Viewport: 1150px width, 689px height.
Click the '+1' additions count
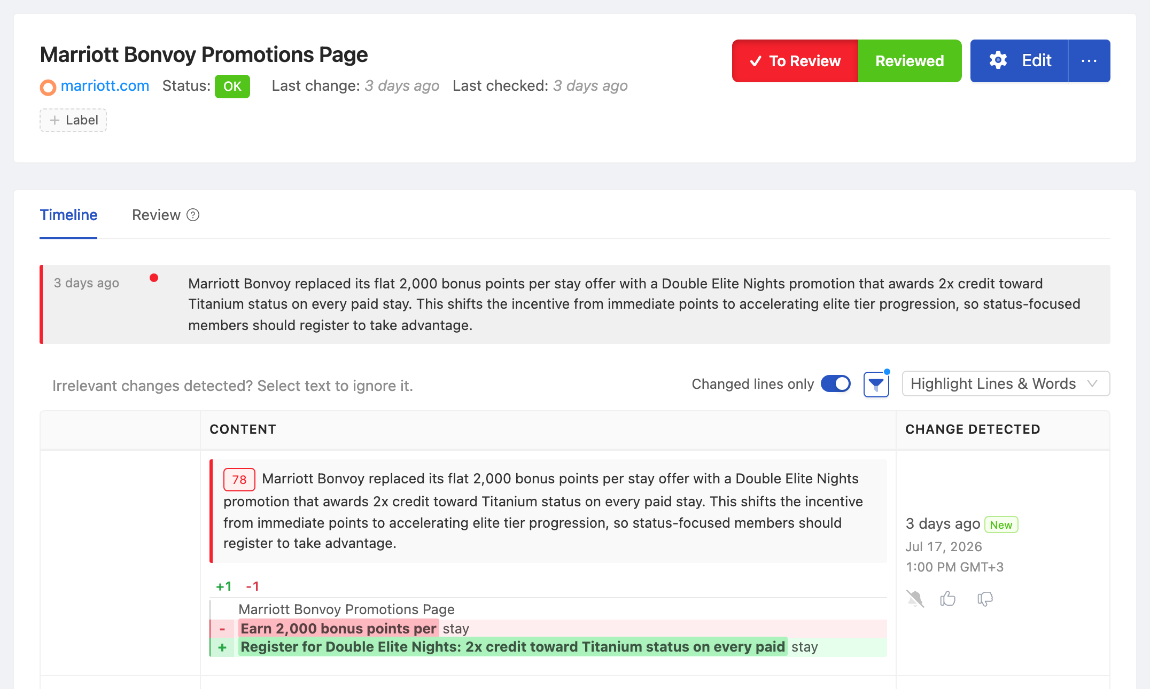tap(224, 586)
